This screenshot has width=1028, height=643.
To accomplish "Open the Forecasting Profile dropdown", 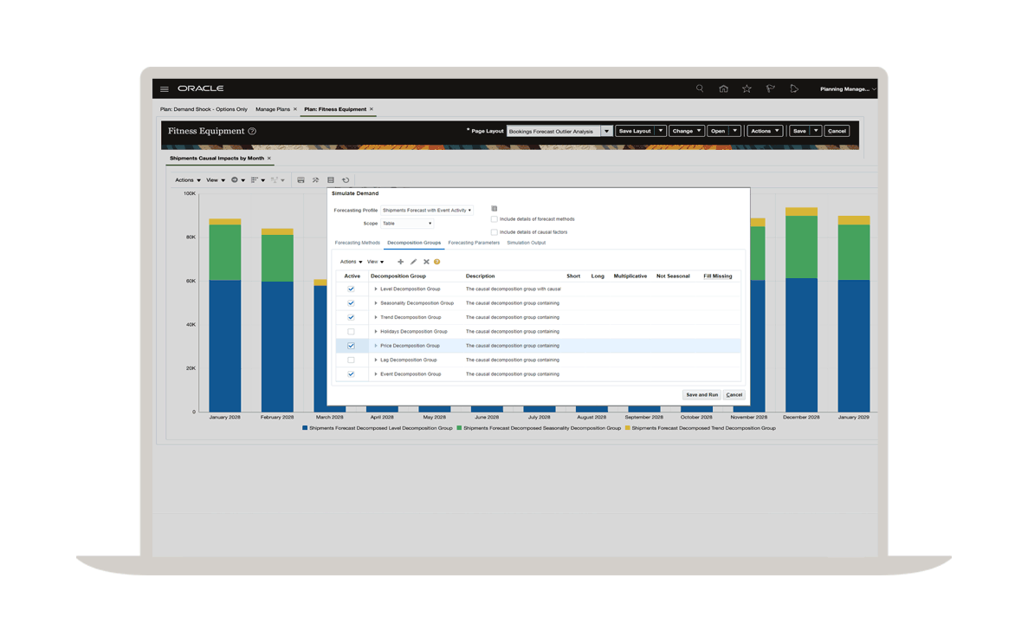I will click(428, 211).
